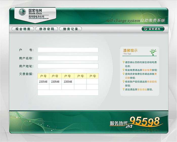Click the orange 现金缴费 link in tips
The height and width of the screenshot is (142, 177).
tap(147, 70)
